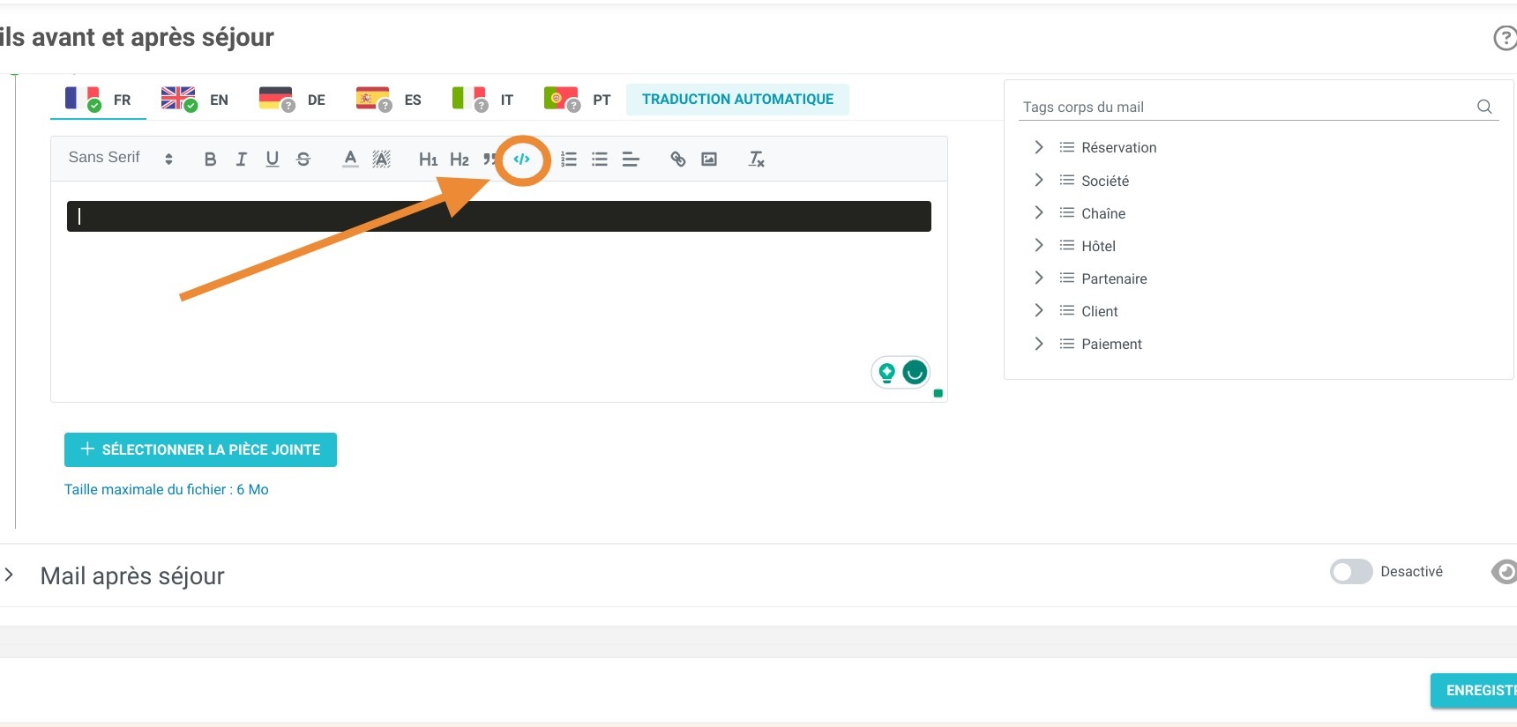Switch to the PT language tab
This screenshot has height=727, width=1517.
pos(578,100)
